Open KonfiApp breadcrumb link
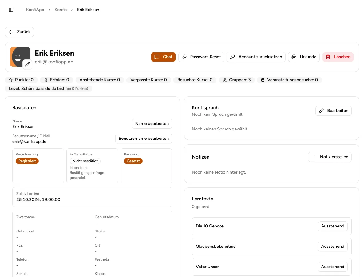 click(x=35, y=10)
